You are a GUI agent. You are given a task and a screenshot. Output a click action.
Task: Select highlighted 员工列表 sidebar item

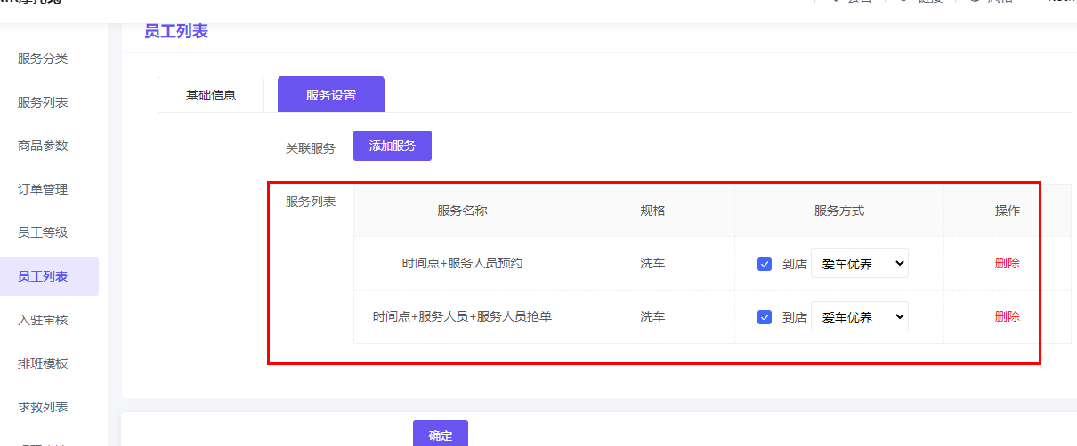click(49, 276)
